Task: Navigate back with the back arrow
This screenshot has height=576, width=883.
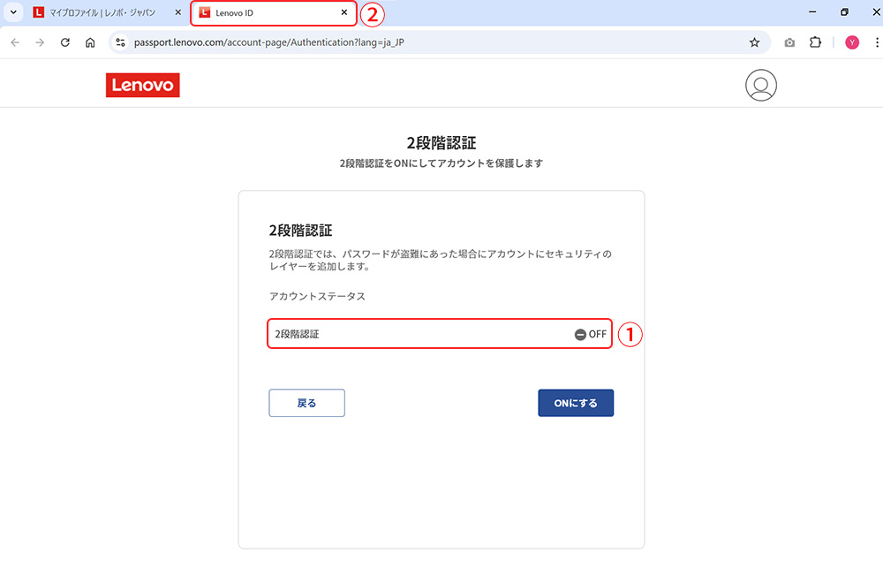Action: [x=15, y=42]
